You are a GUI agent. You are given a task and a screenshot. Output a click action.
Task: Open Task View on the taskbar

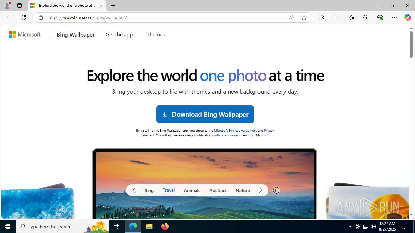click(117, 227)
